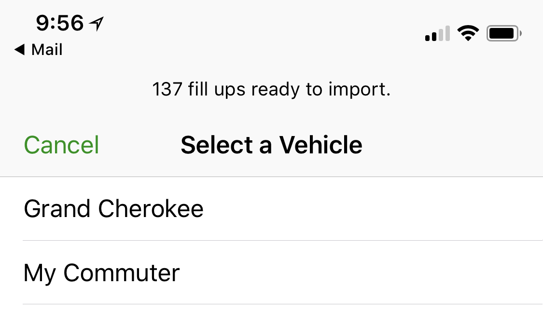Screen dimensions: 543x327
Task: Tap the "137 fill ups ready" message
Action: click(271, 89)
